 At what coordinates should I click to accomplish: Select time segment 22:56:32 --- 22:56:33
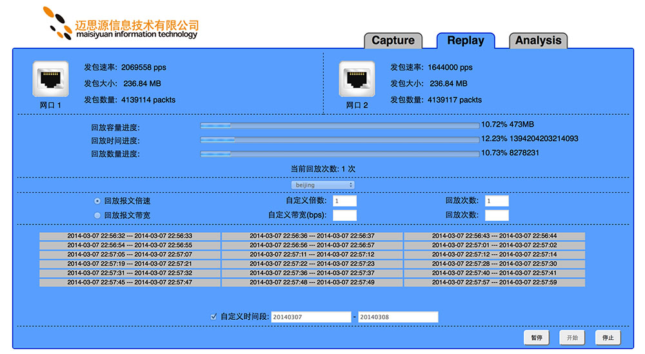click(130, 236)
